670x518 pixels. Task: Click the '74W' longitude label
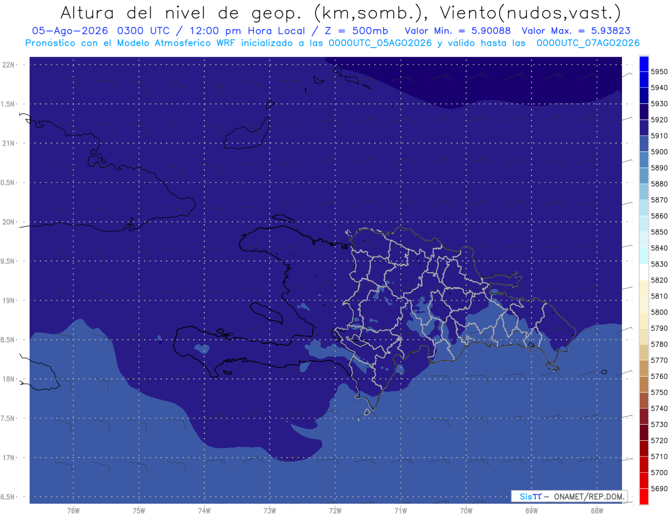[204, 510]
